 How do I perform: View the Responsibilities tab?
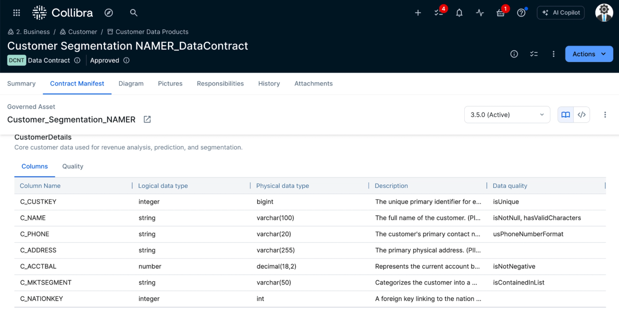click(220, 83)
